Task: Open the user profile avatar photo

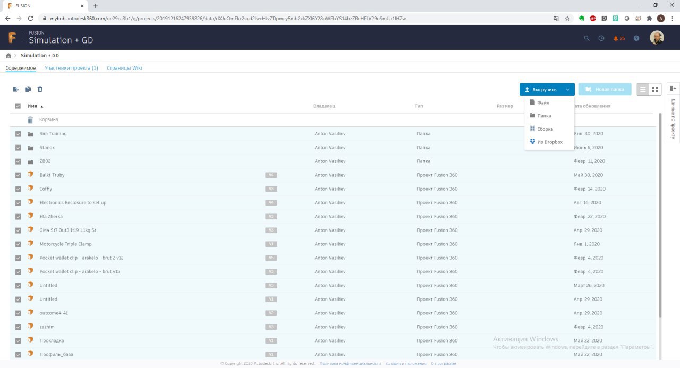Action: pyautogui.click(x=657, y=38)
